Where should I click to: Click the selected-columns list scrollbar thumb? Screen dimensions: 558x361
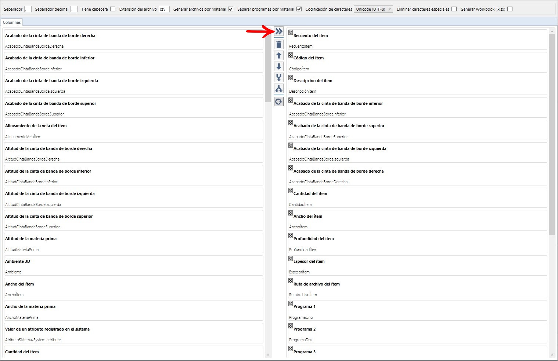(552, 135)
